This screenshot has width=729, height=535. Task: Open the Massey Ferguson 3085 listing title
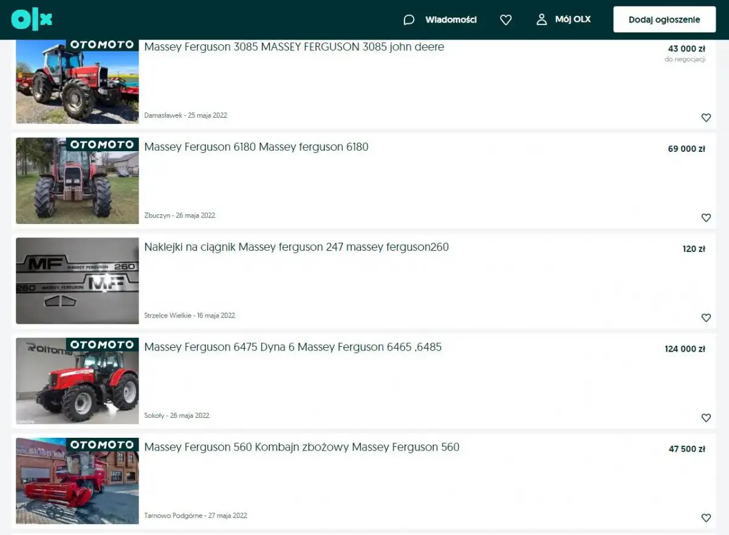[293, 47]
